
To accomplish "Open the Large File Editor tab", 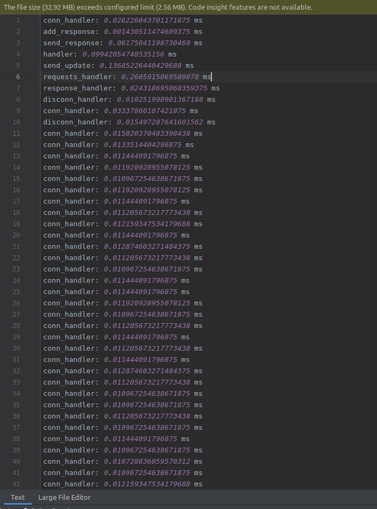I will 64,497.
